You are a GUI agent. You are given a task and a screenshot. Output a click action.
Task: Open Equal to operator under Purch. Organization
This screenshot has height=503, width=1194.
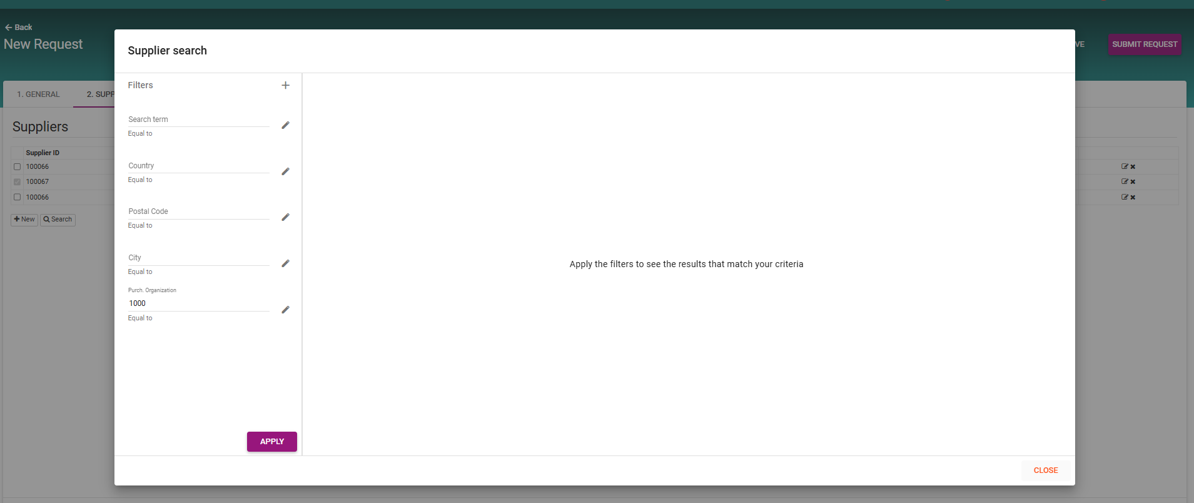pyautogui.click(x=140, y=318)
